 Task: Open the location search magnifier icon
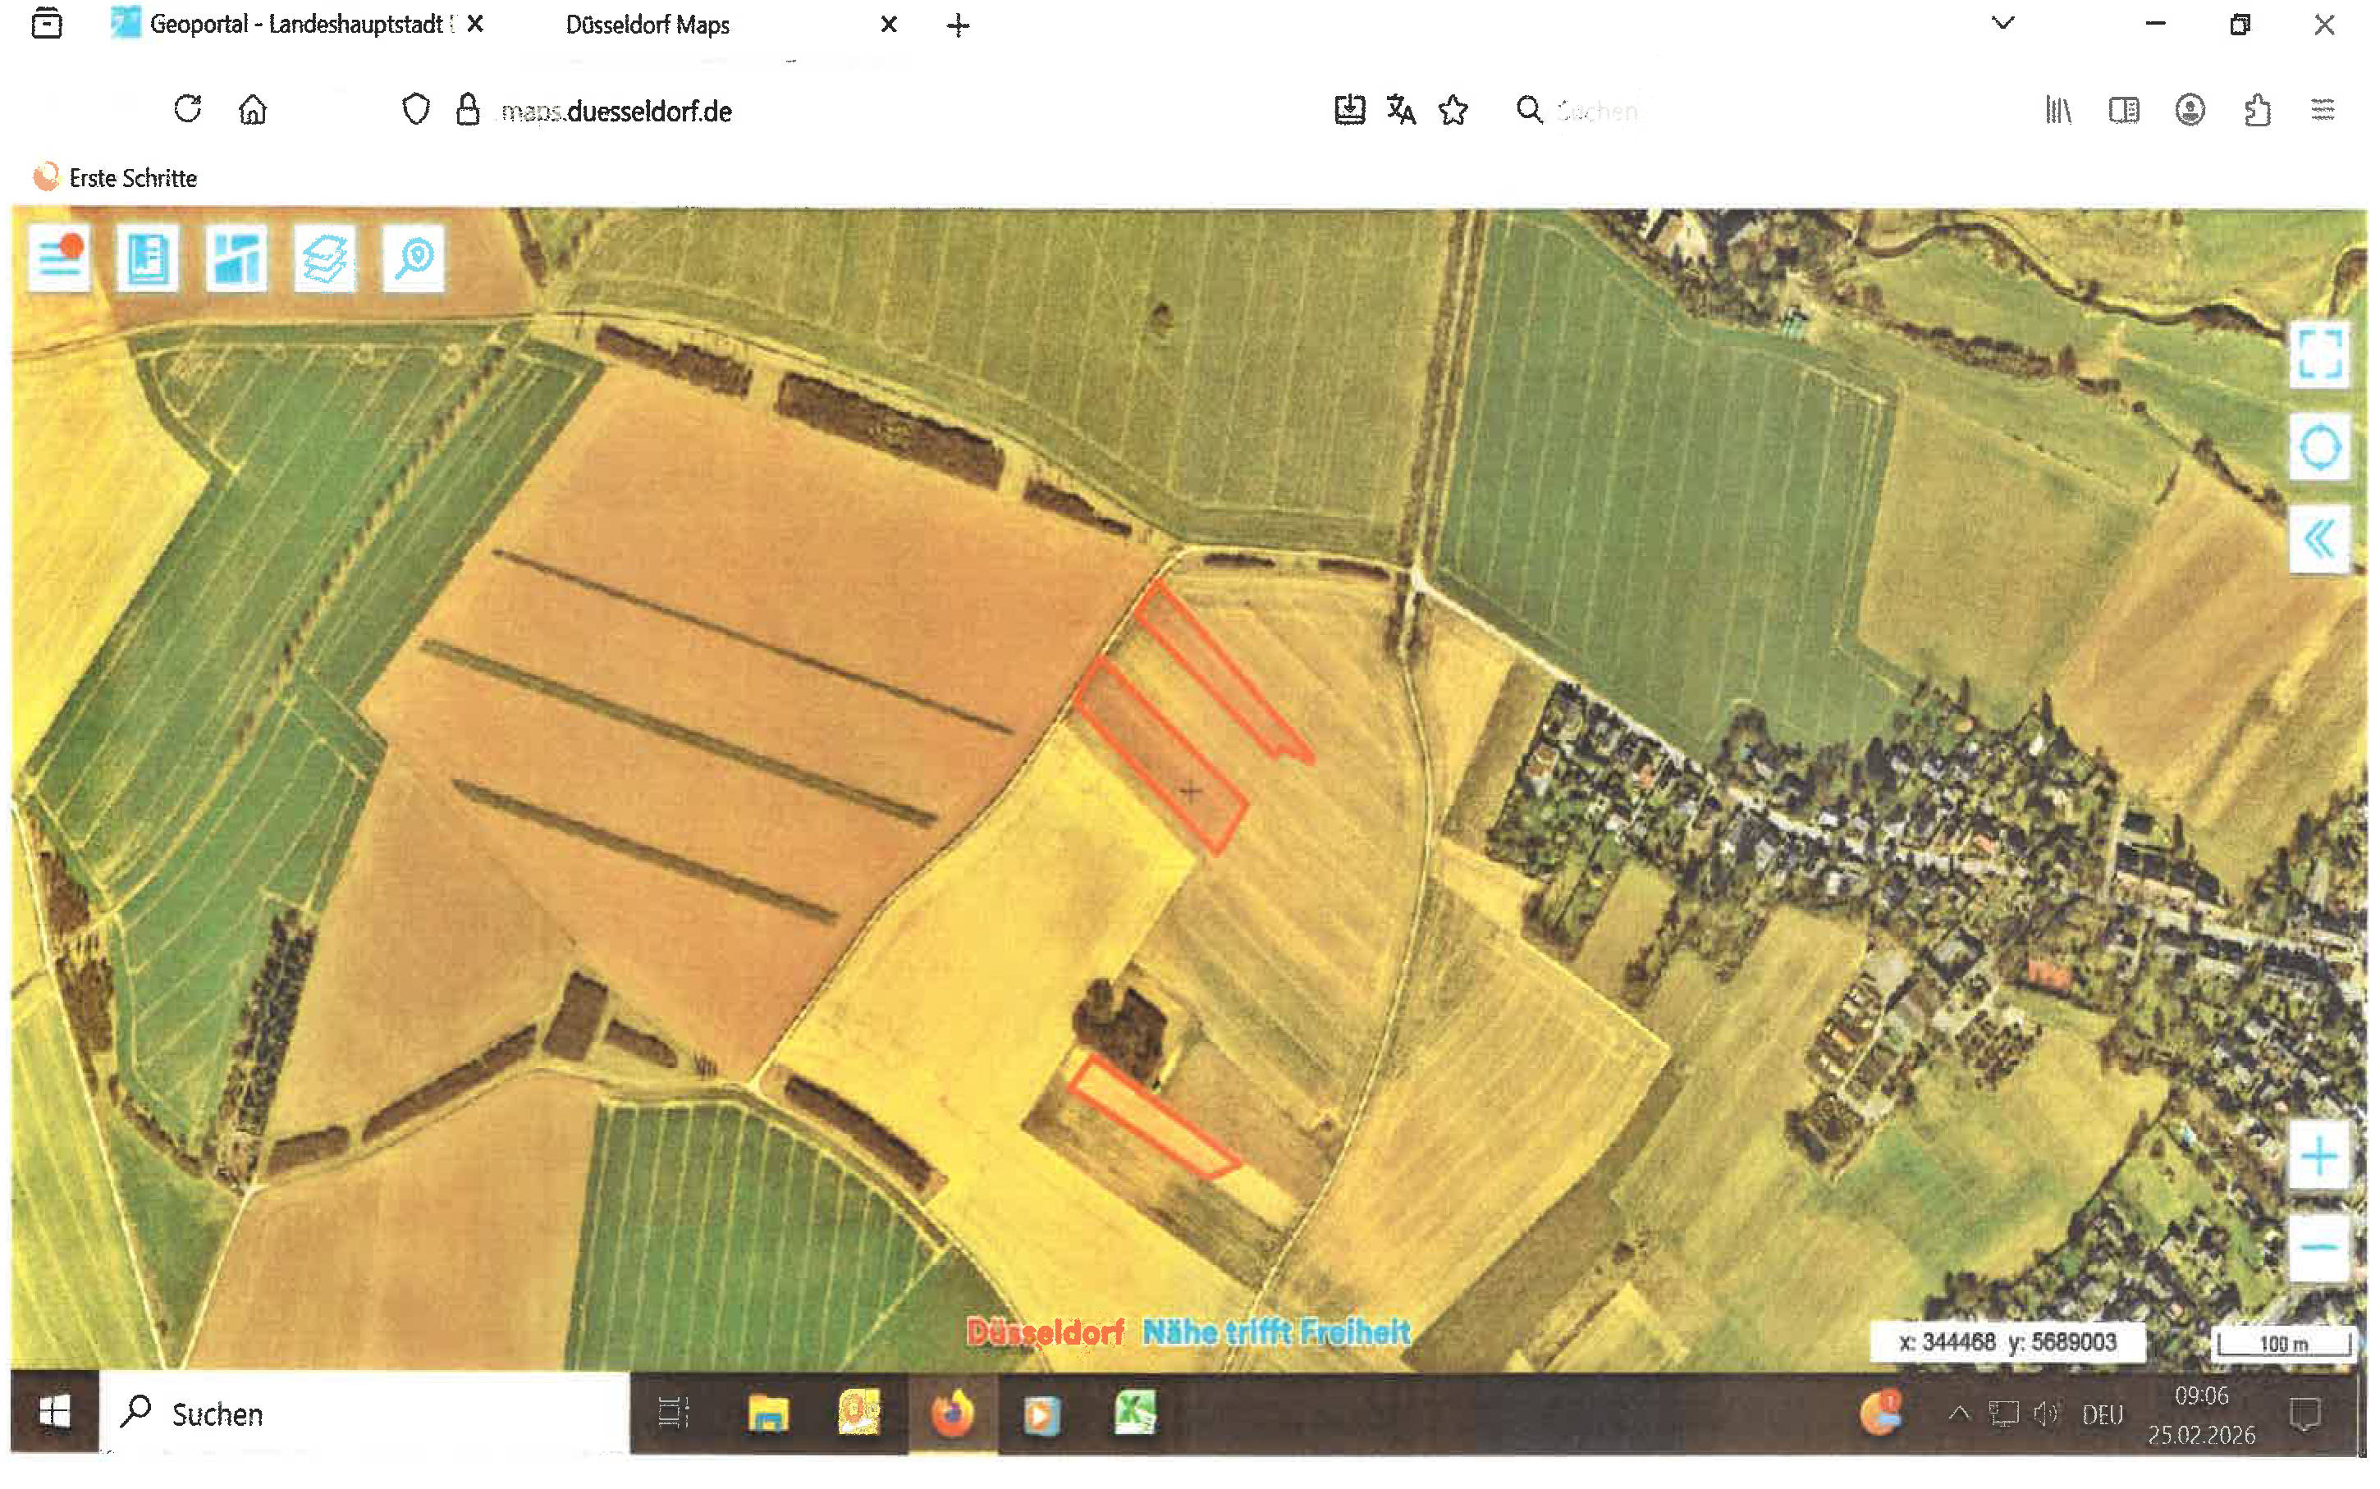(x=414, y=259)
